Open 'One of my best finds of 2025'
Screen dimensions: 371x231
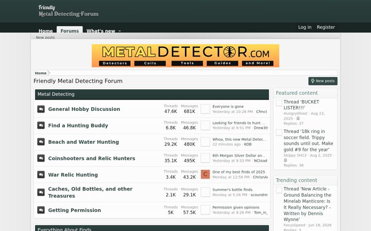[x=239, y=172]
